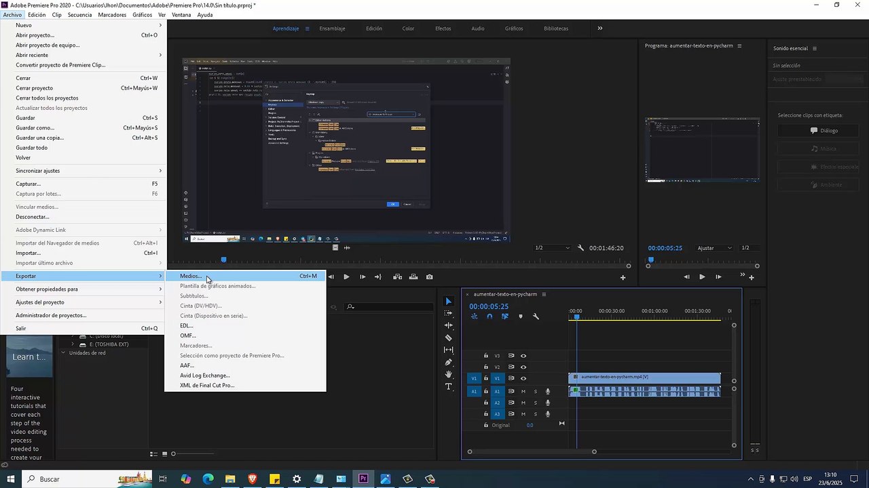Click Add Marker icon in timeline

point(521,317)
